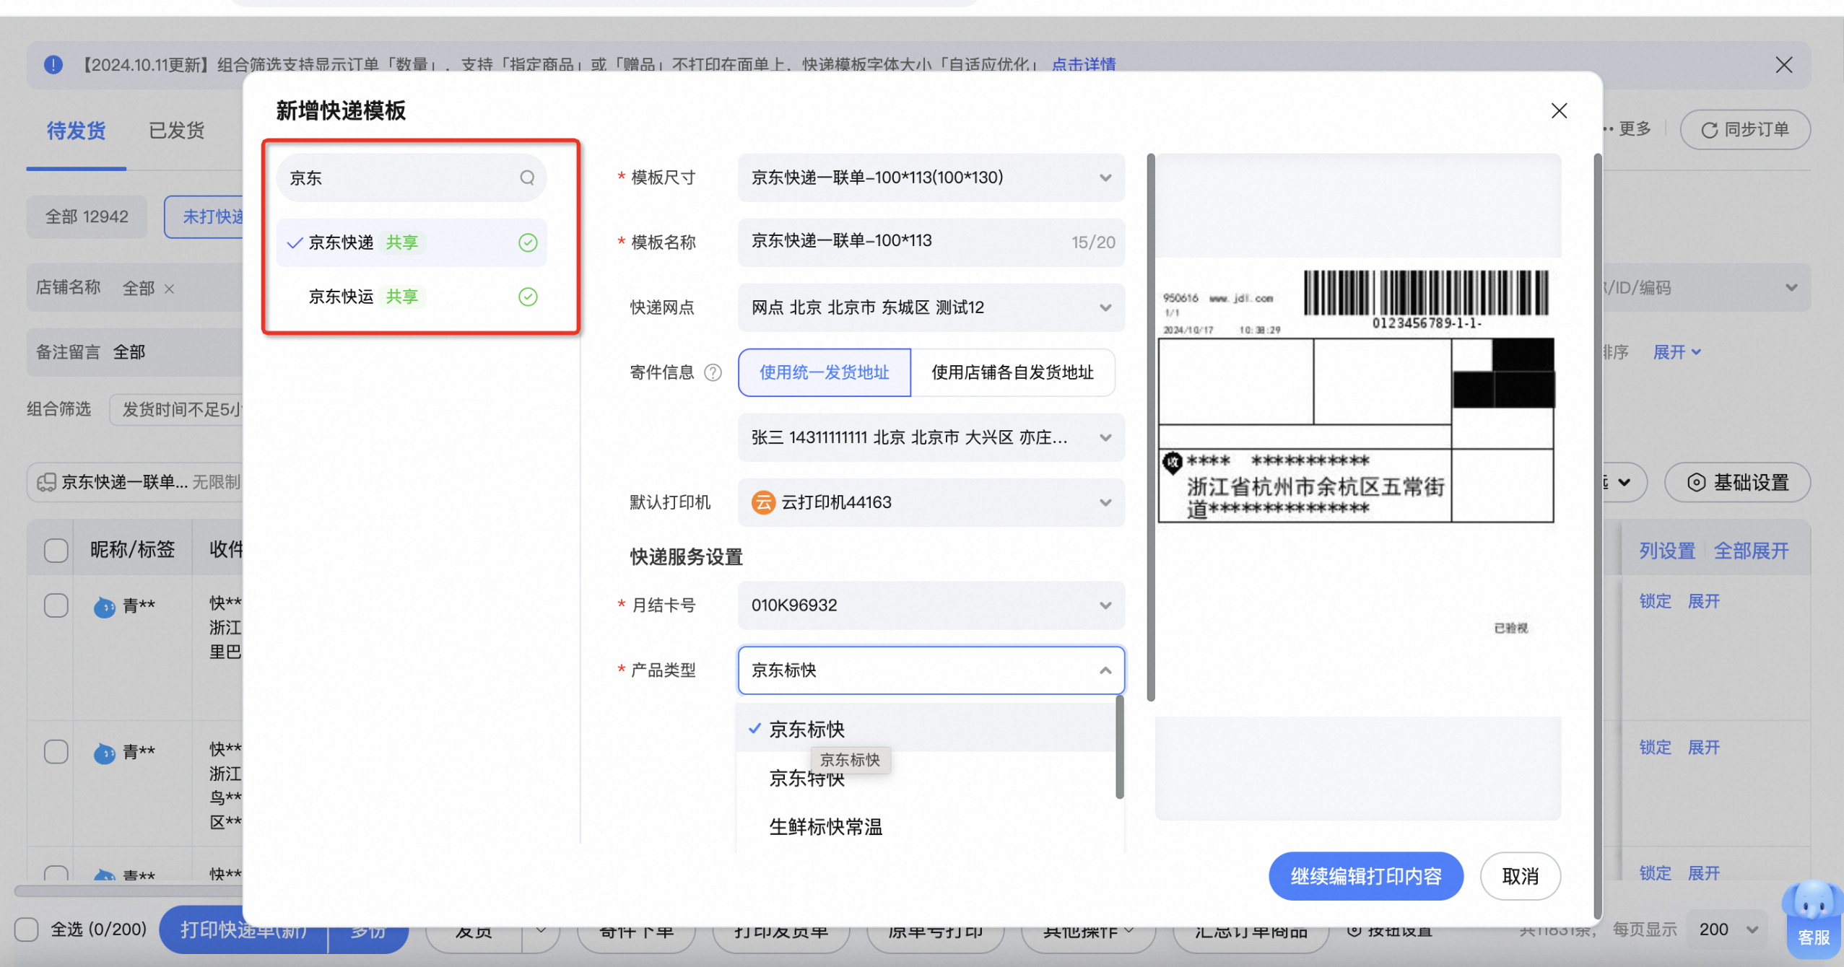Screen dimensions: 1844x967
Task: Open the 默认打印机 dropdown
Action: (x=931, y=502)
